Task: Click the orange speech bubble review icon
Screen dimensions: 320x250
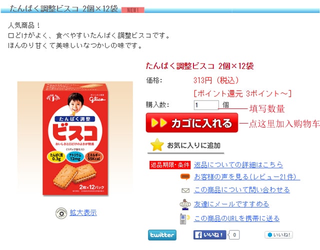Action: click(185, 176)
